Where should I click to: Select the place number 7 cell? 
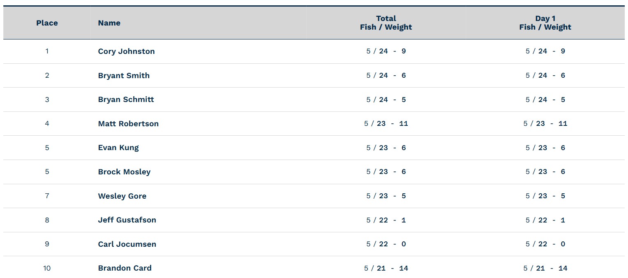47,196
